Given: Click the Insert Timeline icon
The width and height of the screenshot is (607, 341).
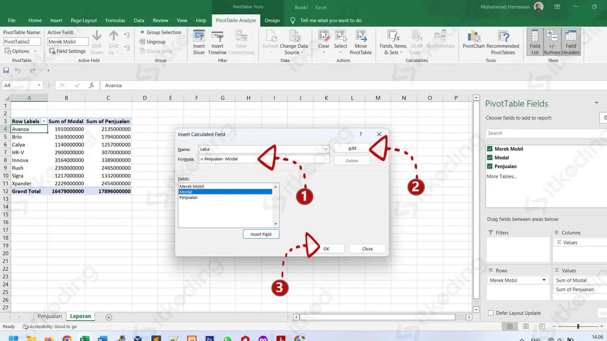Looking at the screenshot, I should pos(217,37).
